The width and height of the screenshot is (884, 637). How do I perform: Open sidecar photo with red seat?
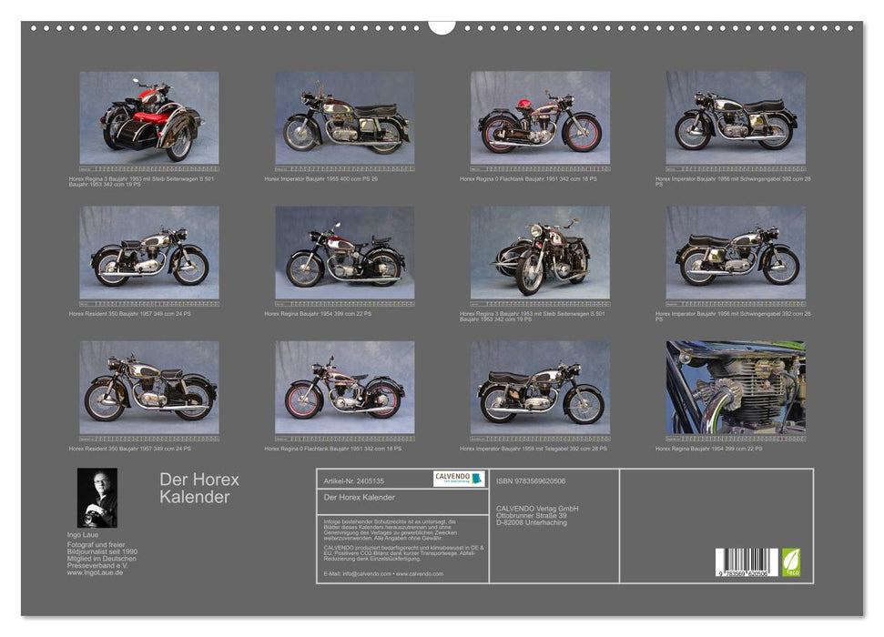pos(149,117)
